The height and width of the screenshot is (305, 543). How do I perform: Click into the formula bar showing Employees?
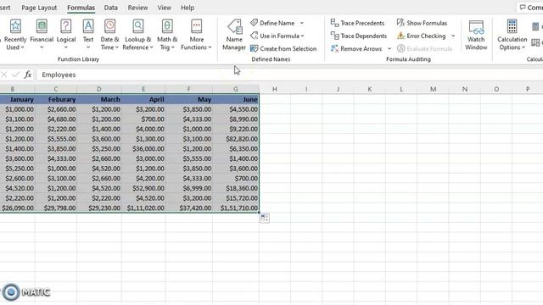click(289, 75)
